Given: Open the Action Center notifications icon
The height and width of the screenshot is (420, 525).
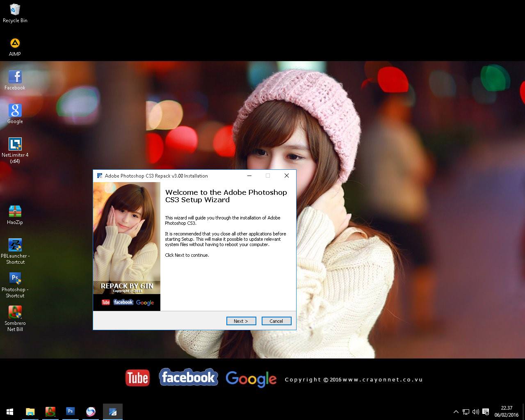Looking at the screenshot, I should (x=486, y=412).
